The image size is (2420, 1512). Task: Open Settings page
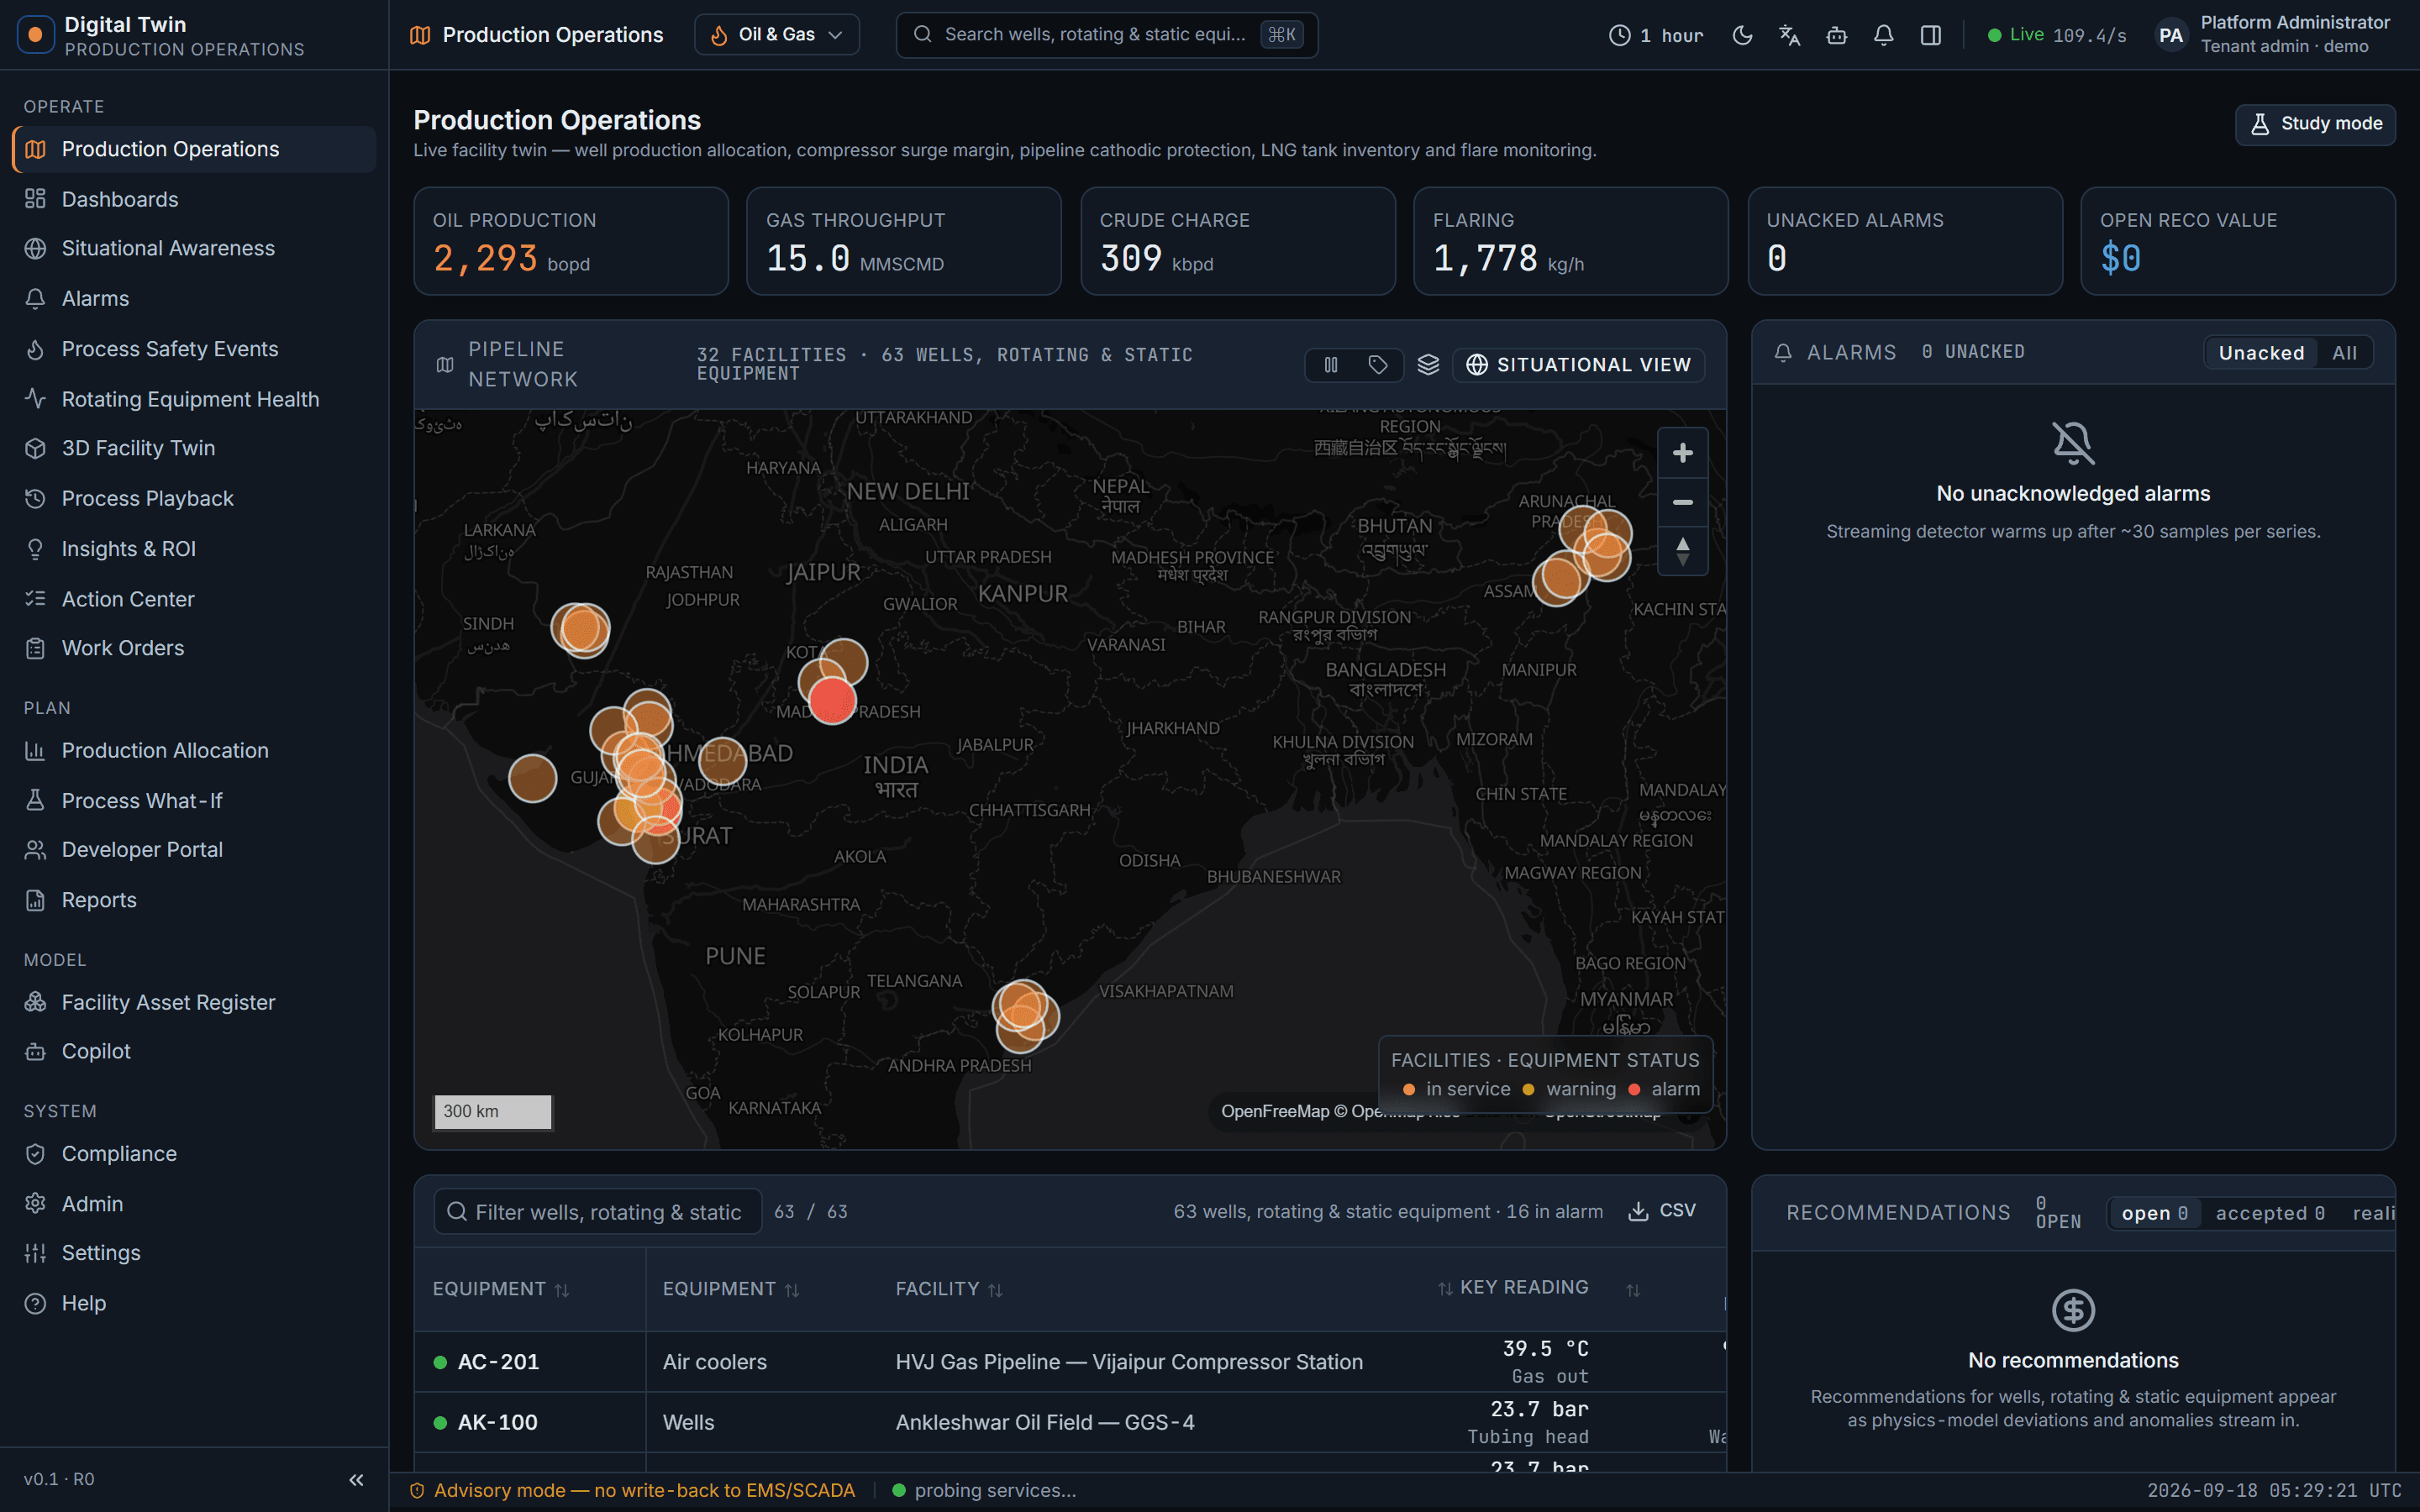[x=194, y=1252]
